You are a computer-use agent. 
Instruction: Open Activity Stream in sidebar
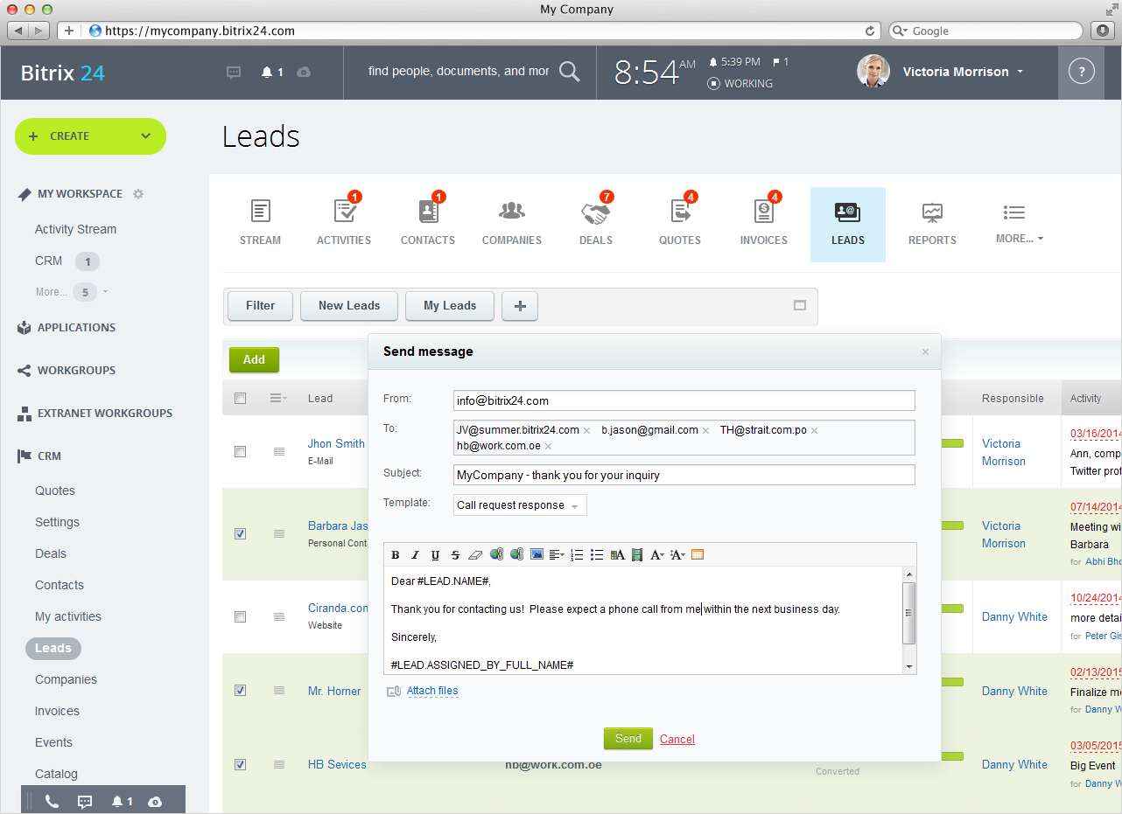click(x=75, y=229)
